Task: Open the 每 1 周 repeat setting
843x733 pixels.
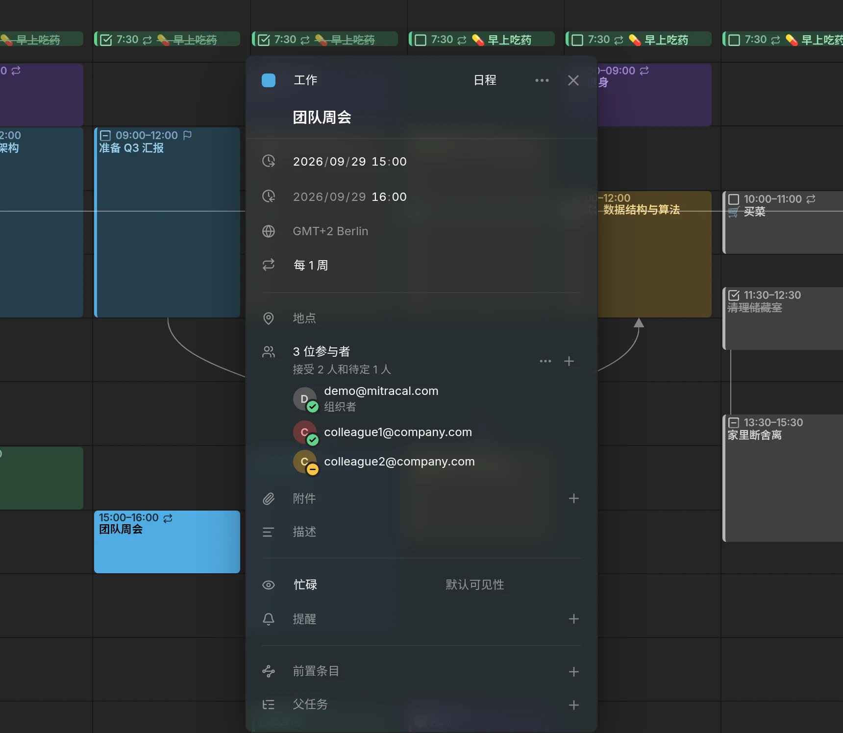Action: click(311, 265)
